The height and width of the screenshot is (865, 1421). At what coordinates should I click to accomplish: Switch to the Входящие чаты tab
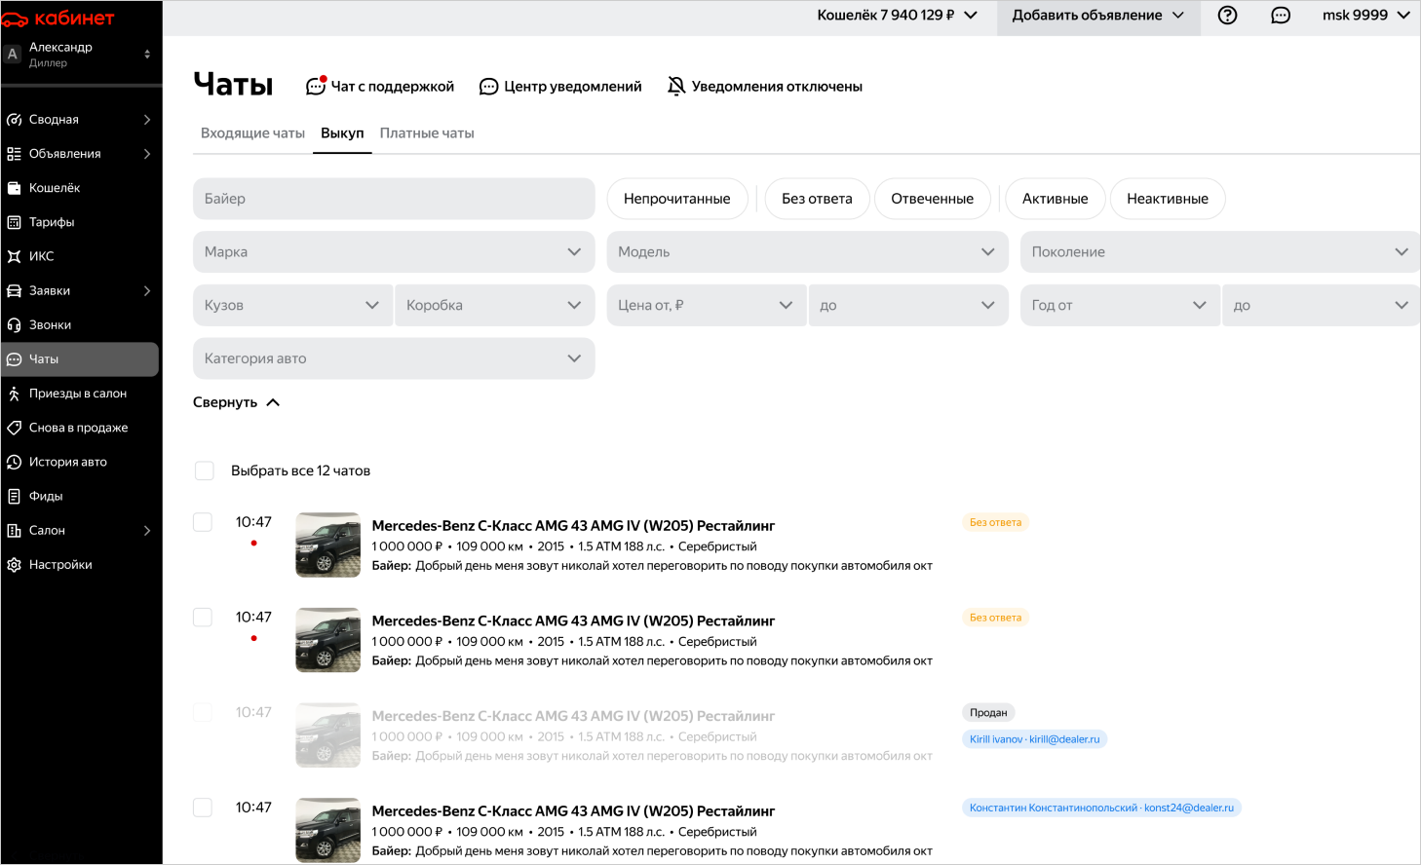[252, 133]
